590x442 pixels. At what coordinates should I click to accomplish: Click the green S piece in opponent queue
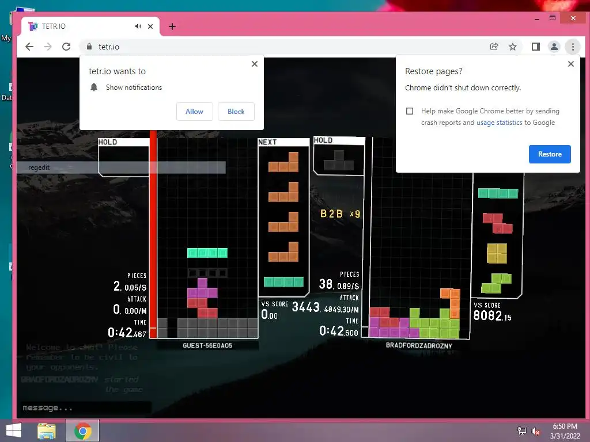click(x=496, y=283)
